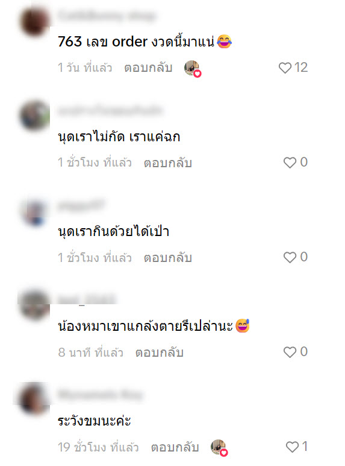The height and width of the screenshot is (466, 345).
Task: Open username above 'ระวังขมนะค่ะ' comment
Action: (100, 395)
